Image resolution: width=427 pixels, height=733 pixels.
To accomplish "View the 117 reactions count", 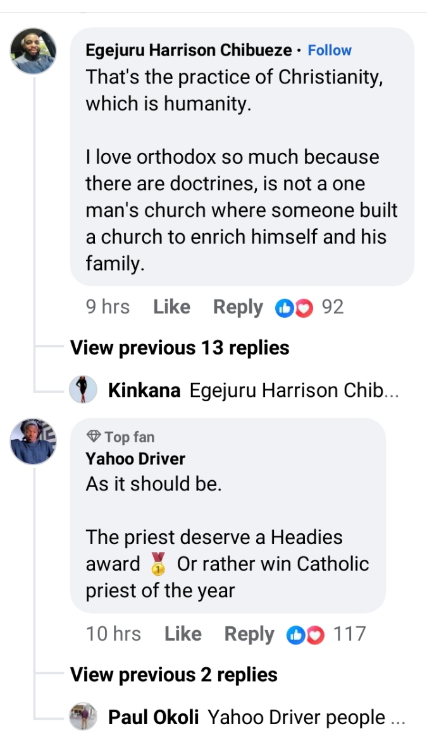I will click(349, 634).
